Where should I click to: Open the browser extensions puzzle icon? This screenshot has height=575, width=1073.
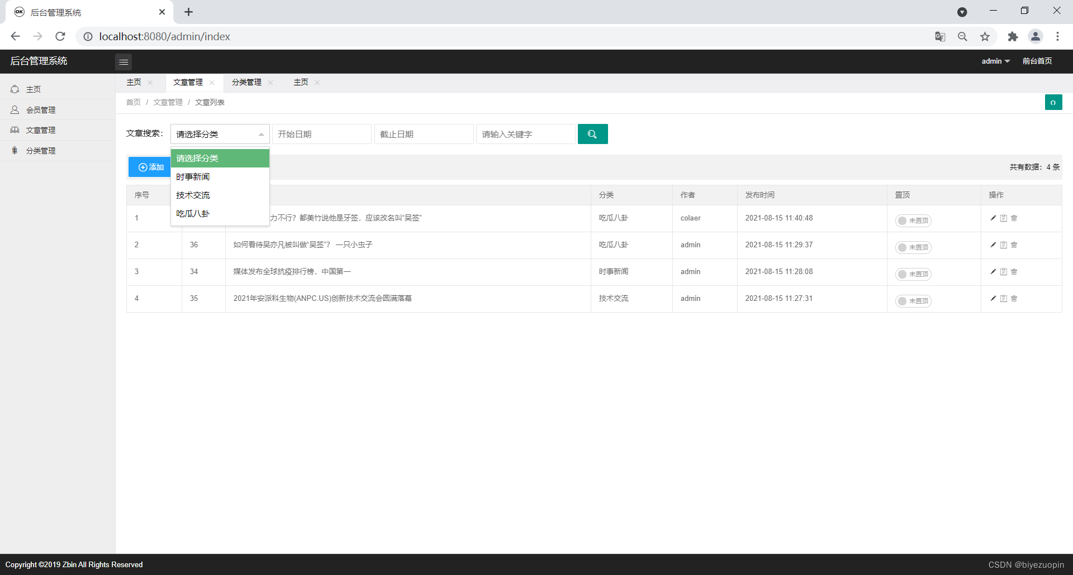click(1013, 36)
